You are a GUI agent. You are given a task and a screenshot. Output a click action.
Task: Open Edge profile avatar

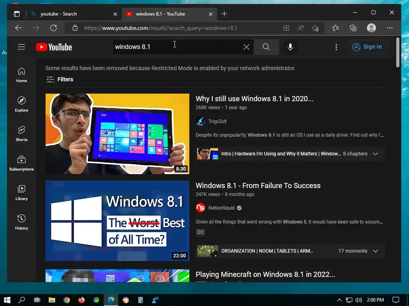(x=371, y=28)
